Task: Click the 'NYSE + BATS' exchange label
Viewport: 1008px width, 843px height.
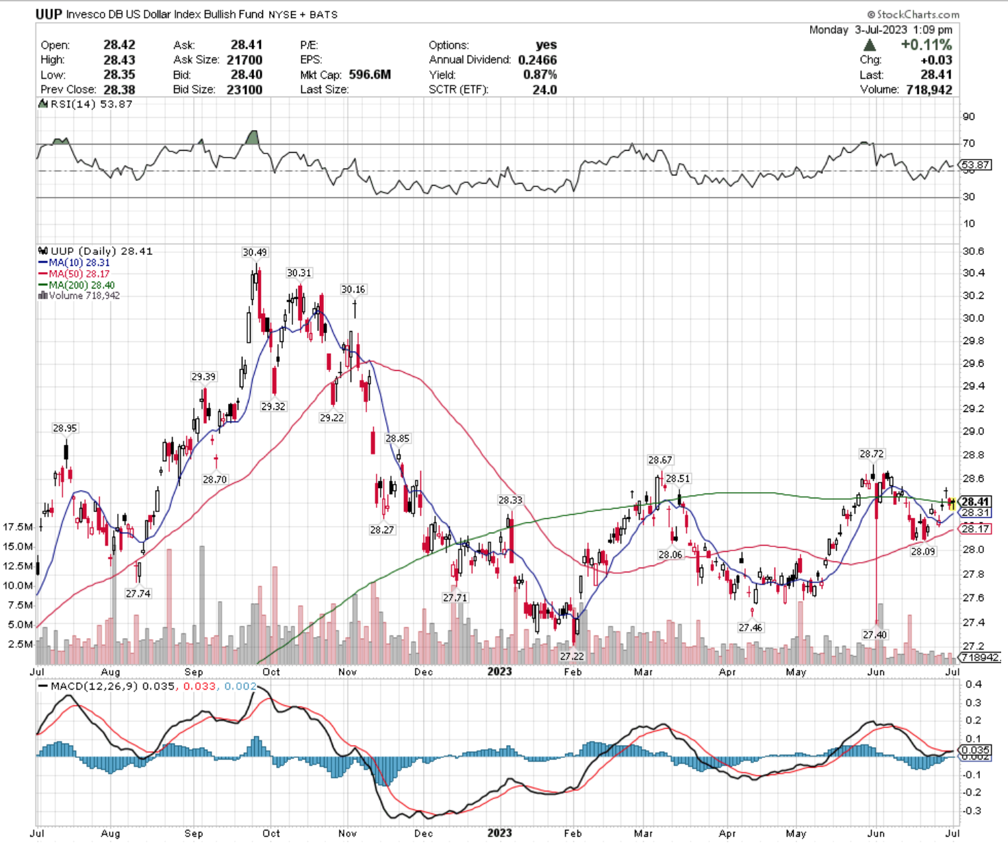Action: 303,14
